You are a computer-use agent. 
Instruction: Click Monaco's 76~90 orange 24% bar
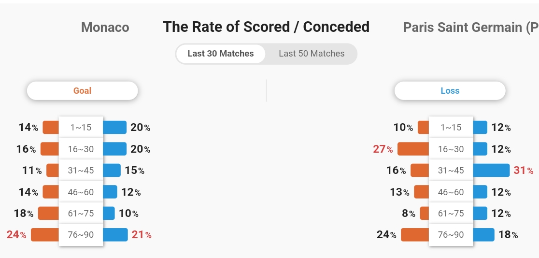(45, 235)
